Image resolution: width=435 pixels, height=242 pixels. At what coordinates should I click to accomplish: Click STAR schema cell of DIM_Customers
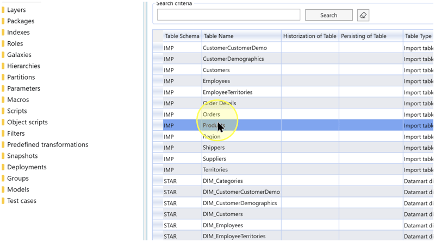182,214
